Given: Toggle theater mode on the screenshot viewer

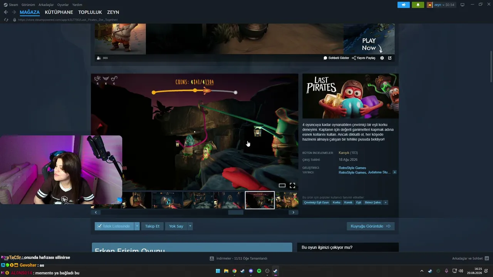Looking at the screenshot, I should (x=282, y=185).
